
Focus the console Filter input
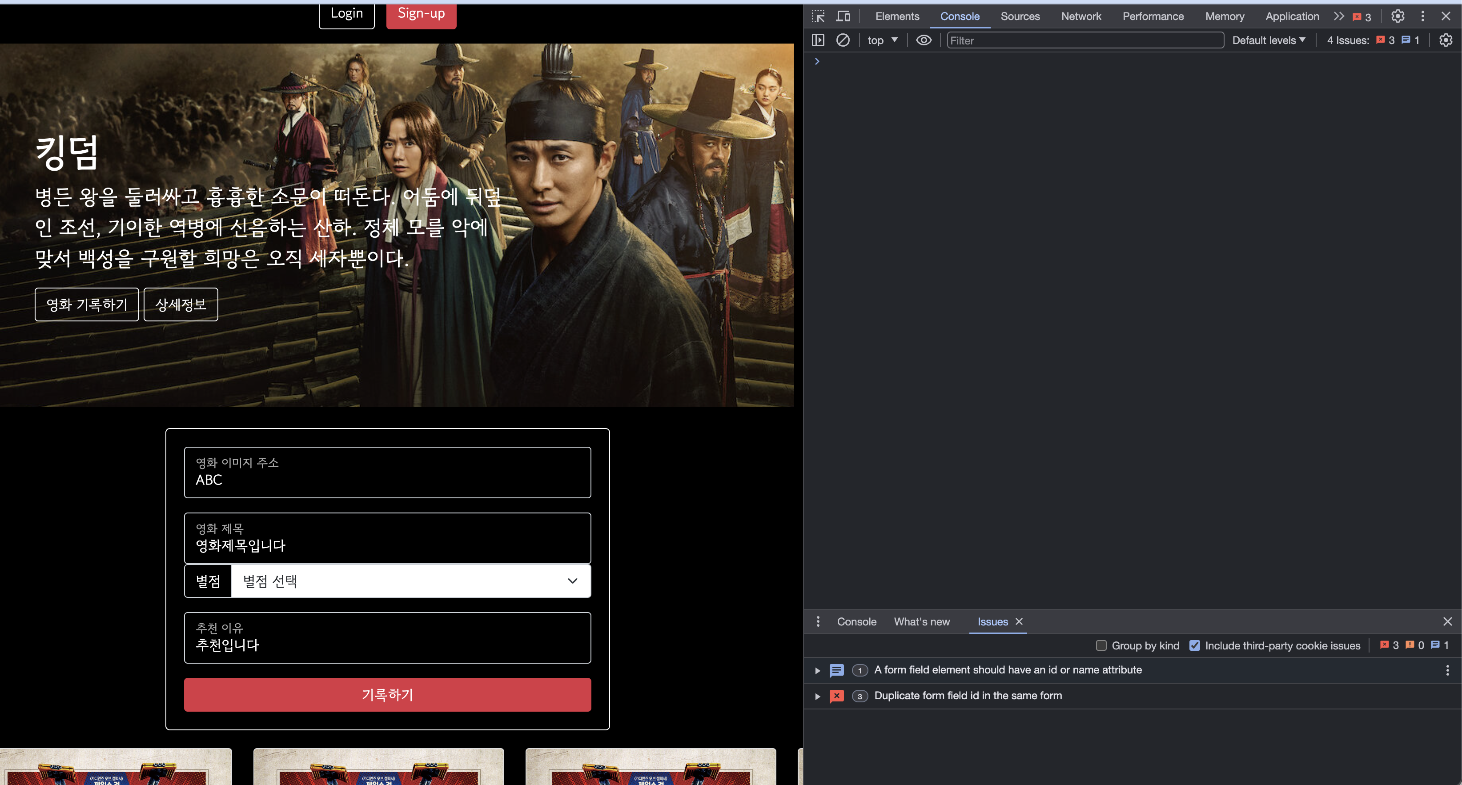(1085, 40)
